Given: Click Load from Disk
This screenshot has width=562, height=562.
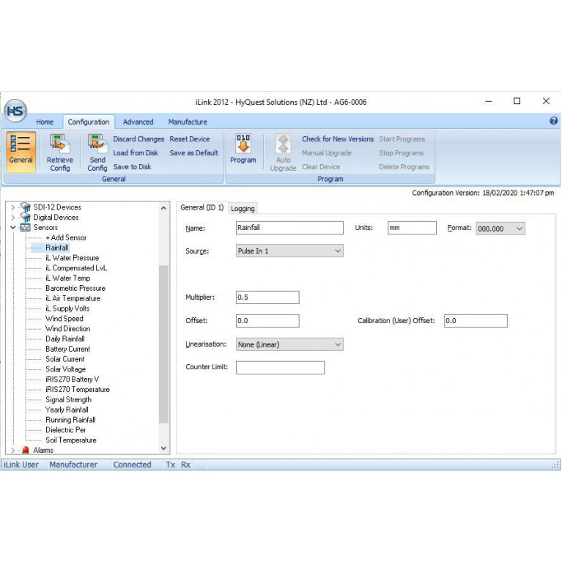Looking at the screenshot, I should tap(136, 152).
